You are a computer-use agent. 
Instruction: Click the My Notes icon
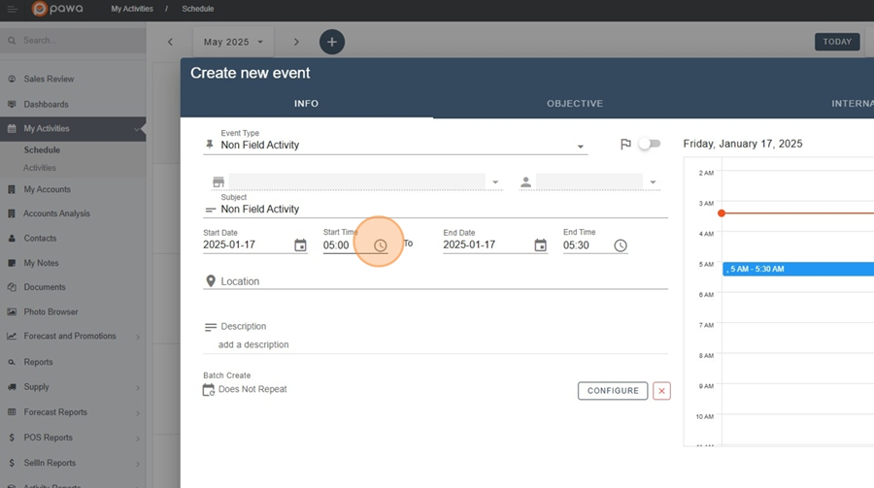coord(12,263)
